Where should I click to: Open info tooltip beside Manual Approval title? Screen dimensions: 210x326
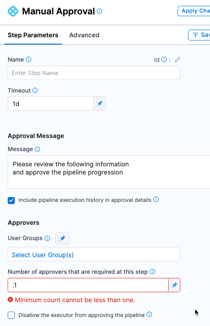click(x=99, y=11)
